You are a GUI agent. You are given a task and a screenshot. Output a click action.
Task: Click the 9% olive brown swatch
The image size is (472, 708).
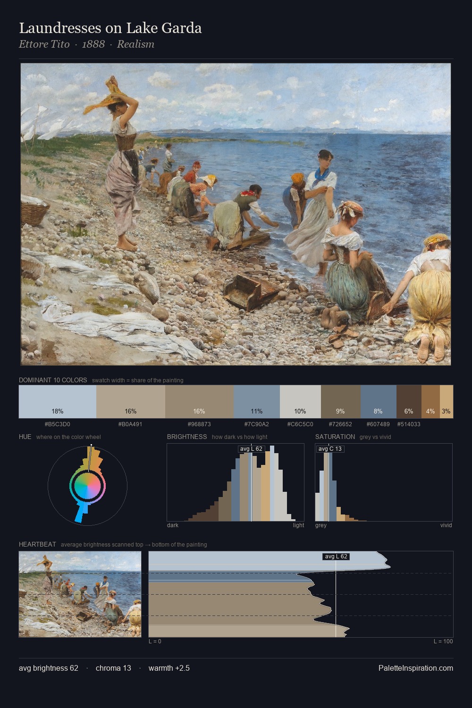click(x=341, y=402)
